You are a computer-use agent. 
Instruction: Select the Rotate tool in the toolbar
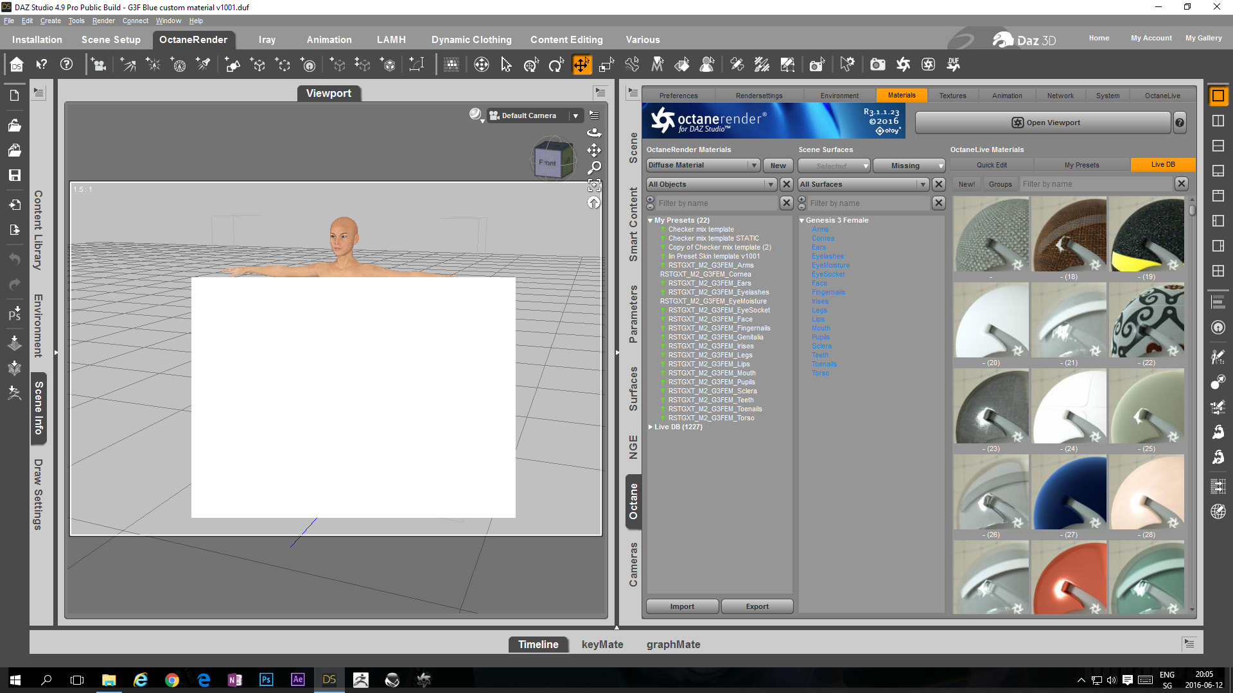[x=555, y=64]
